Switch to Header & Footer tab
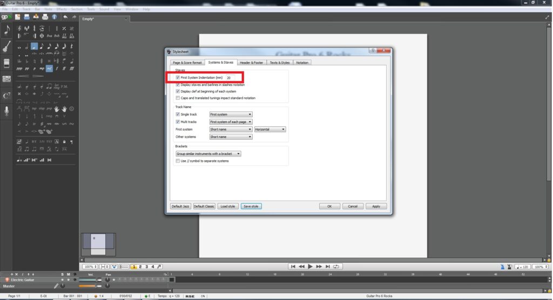 pos(252,63)
